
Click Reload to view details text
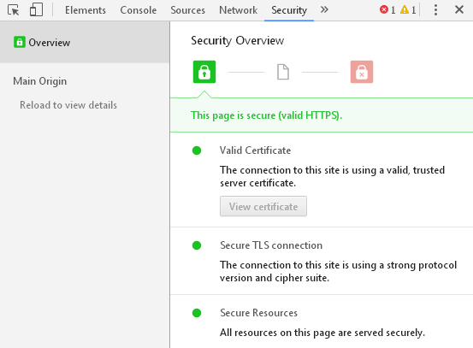point(68,105)
